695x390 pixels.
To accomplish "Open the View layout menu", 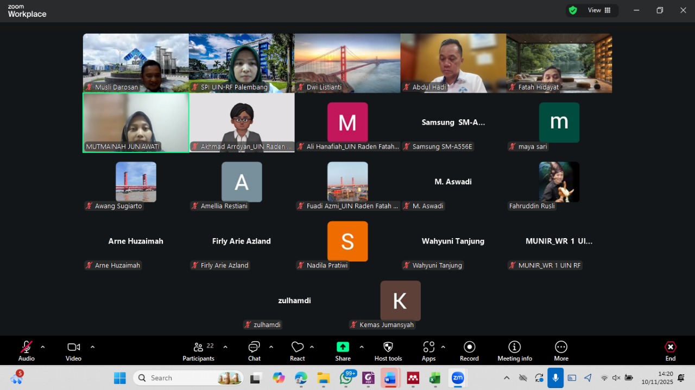I will (599, 10).
